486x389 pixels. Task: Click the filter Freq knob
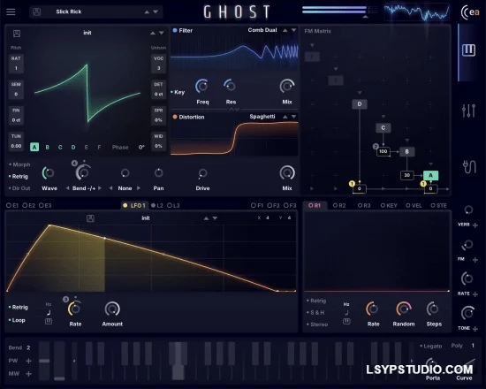[202, 87]
